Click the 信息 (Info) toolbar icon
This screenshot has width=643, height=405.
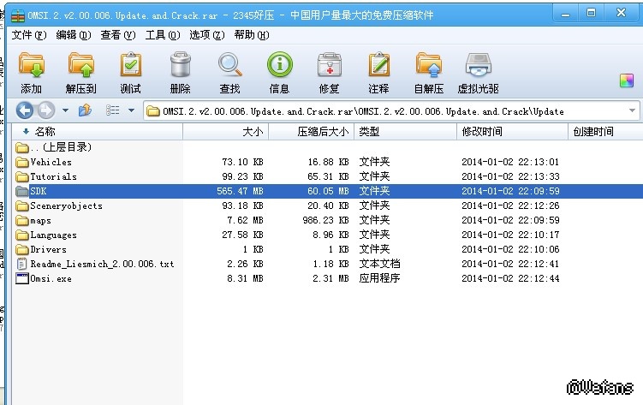[x=280, y=65]
